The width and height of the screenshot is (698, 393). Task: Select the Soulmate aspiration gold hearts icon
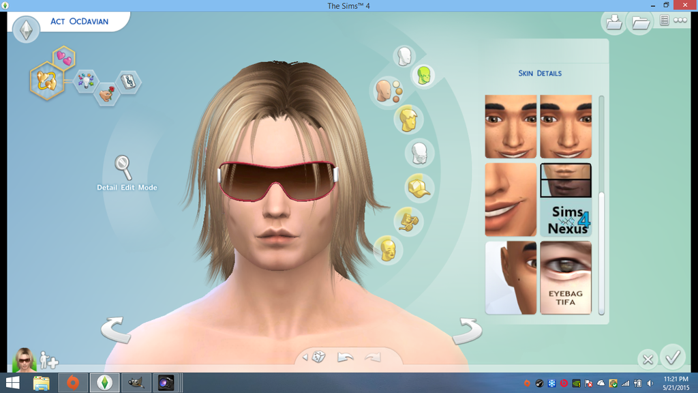[46, 81]
